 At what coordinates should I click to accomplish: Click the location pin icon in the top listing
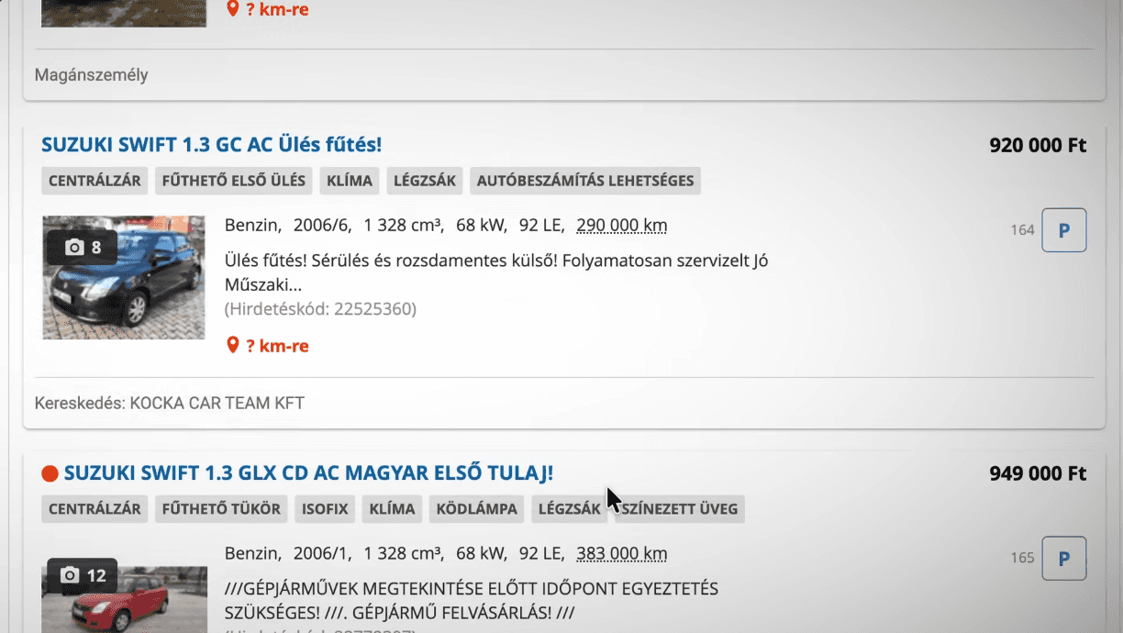[233, 9]
